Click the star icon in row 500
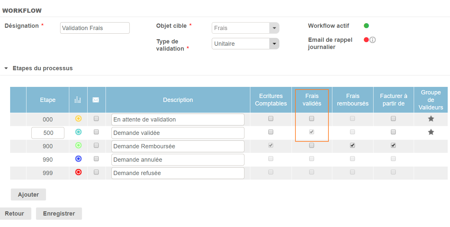This screenshot has width=450, height=227. coord(431,132)
